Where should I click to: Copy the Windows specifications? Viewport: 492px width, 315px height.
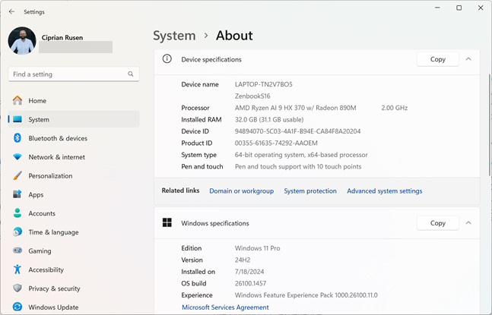pyautogui.click(x=438, y=223)
